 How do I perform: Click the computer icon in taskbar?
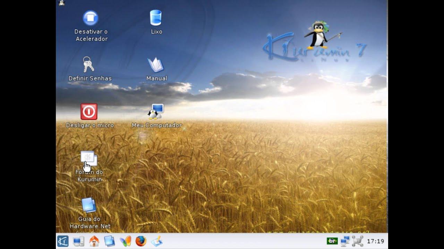point(79,241)
